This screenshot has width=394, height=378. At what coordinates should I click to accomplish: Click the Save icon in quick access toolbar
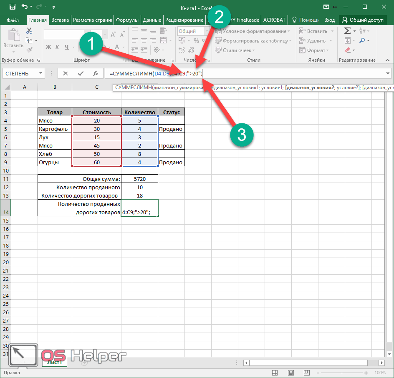[12, 7]
